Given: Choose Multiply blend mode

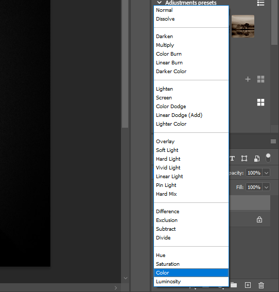Looking at the screenshot, I should [191, 45].
